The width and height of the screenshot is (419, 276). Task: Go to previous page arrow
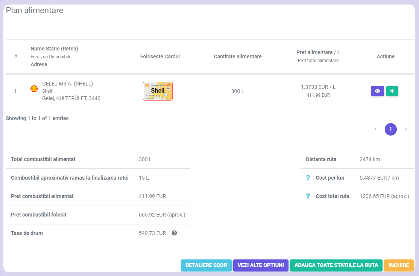pyautogui.click(x=375, y=129)
